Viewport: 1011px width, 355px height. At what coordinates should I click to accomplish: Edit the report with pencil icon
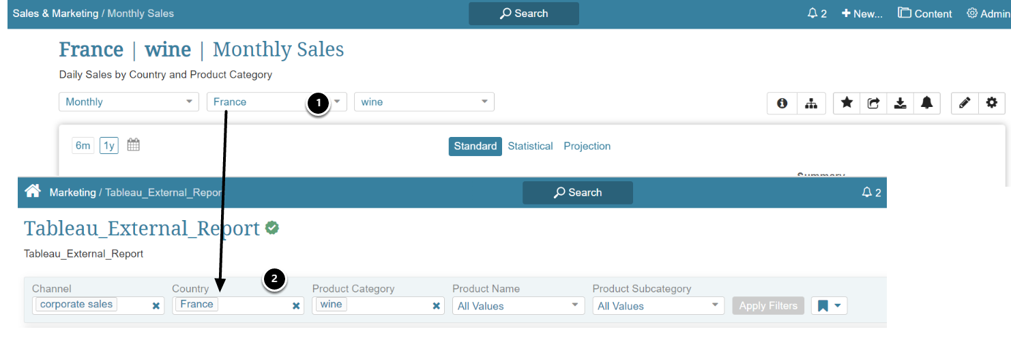click(964, 103)
